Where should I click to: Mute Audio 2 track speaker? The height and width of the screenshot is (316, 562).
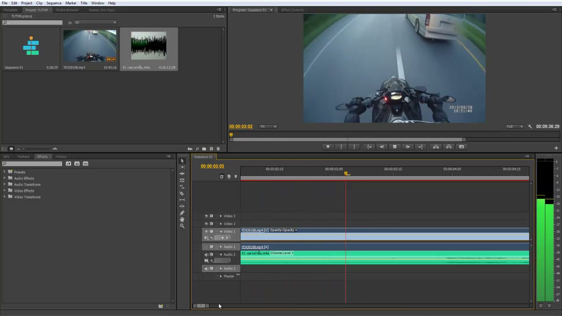206,255
